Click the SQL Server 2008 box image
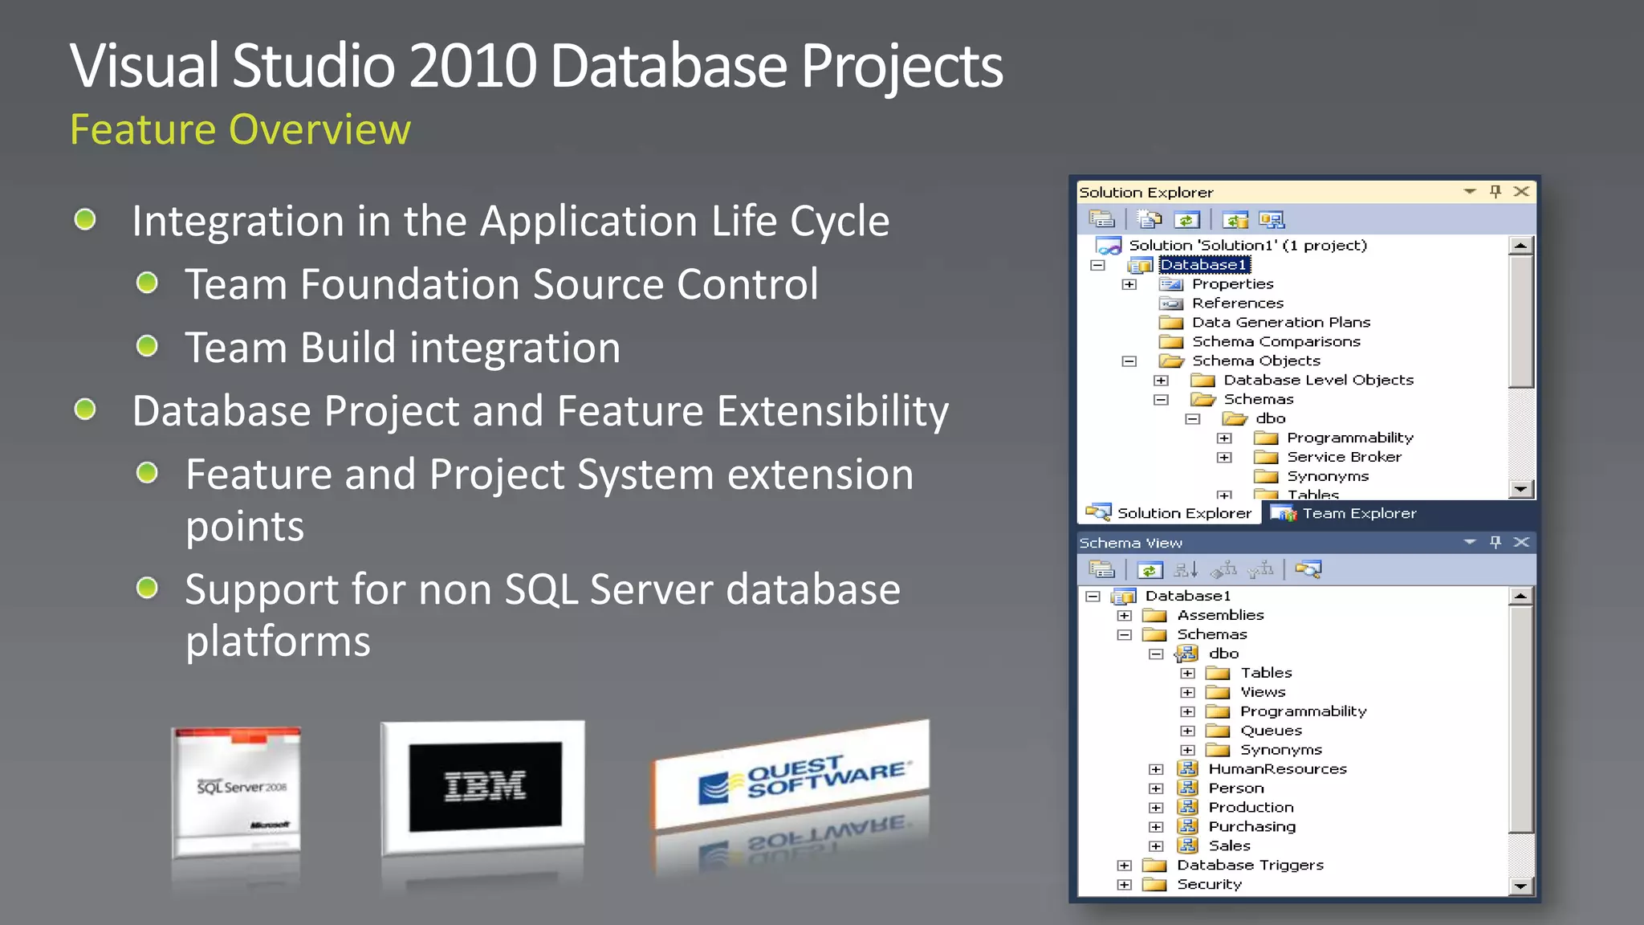Image resolution: width=1644 pixels, height=925 pixels. pyautogui.click(x=237, y=791)
